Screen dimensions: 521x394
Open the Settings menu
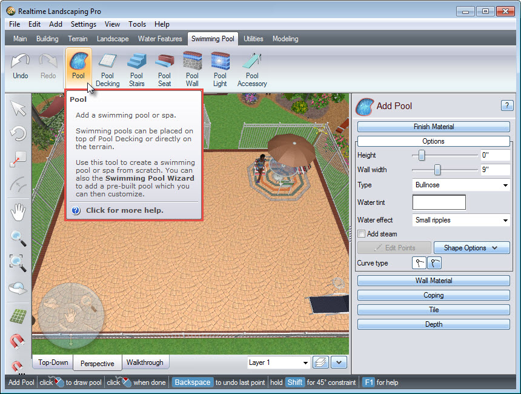pyautogui.click(x=83, y=24)
